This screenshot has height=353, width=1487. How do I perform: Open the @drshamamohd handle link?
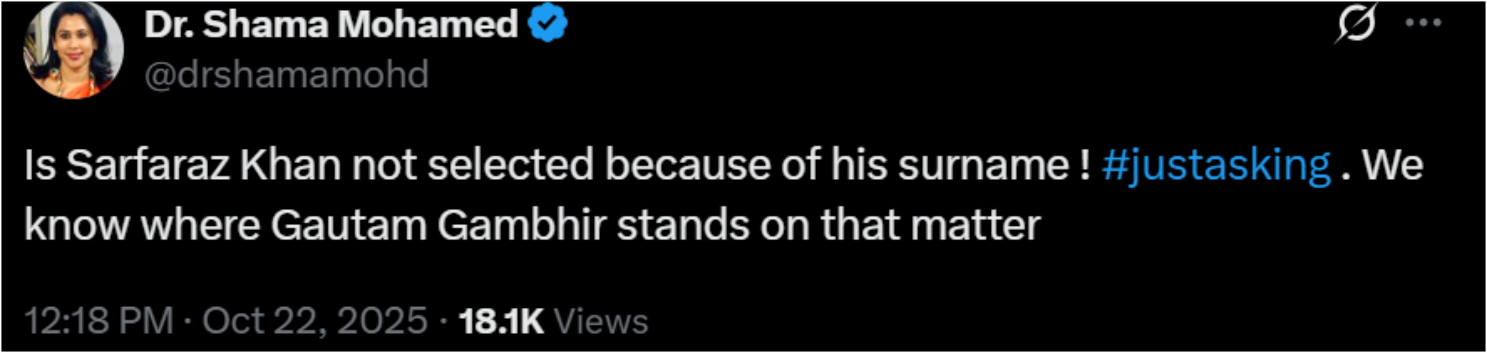[286, 75]
